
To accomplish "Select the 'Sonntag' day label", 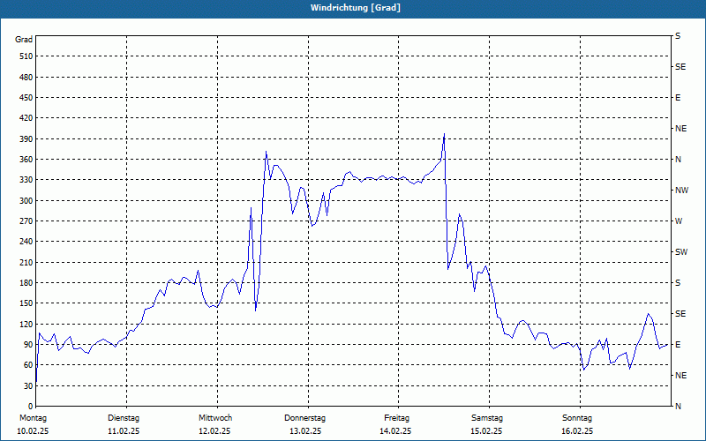I will pos(577,418).
